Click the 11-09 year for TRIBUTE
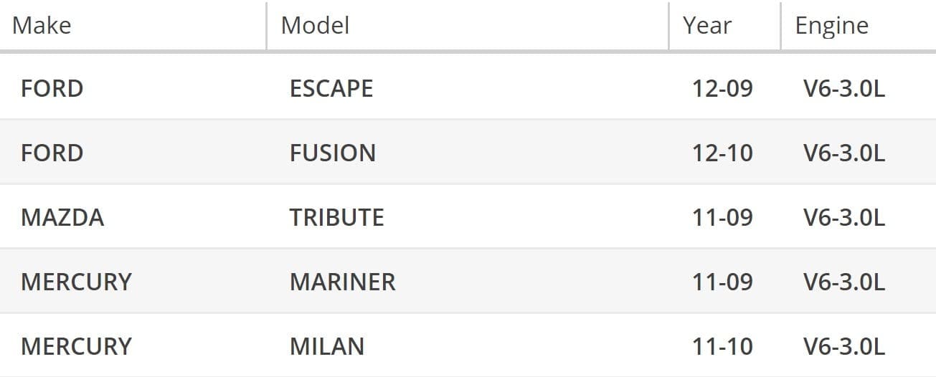Viewport: 936px width, 377px height. click(x=722, y=218)
